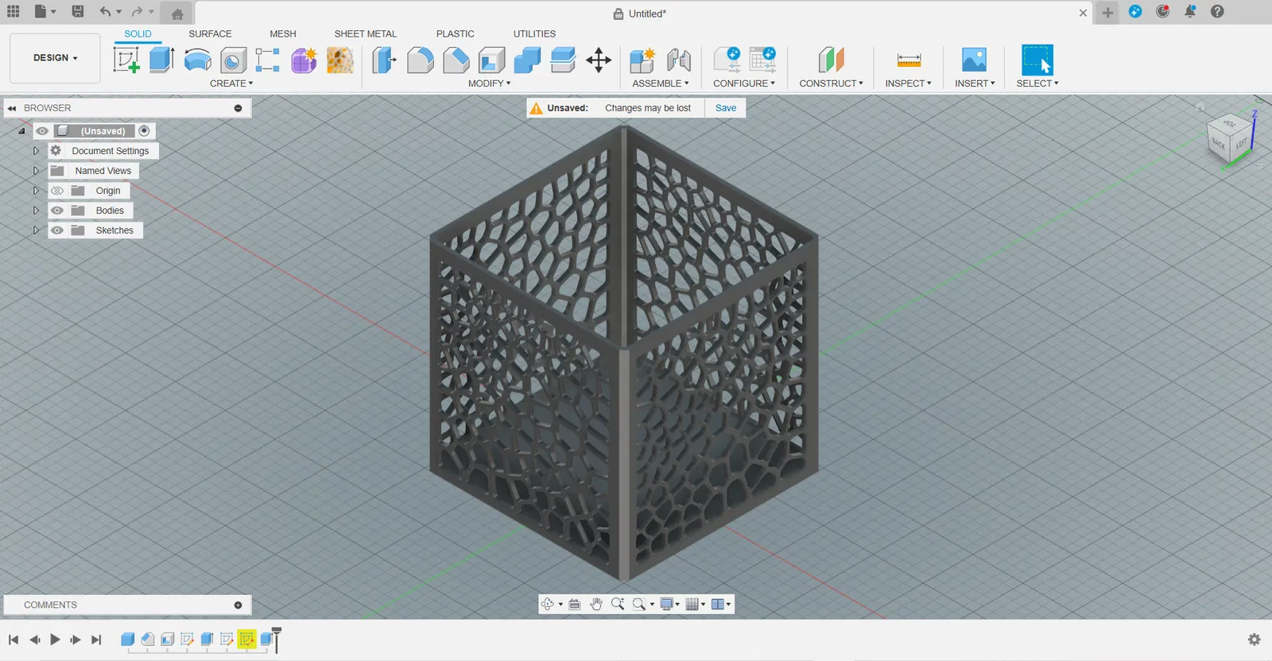Select the Press Pull tool
The width and height of the screenshot is (1272, 661).
[384, 60]
